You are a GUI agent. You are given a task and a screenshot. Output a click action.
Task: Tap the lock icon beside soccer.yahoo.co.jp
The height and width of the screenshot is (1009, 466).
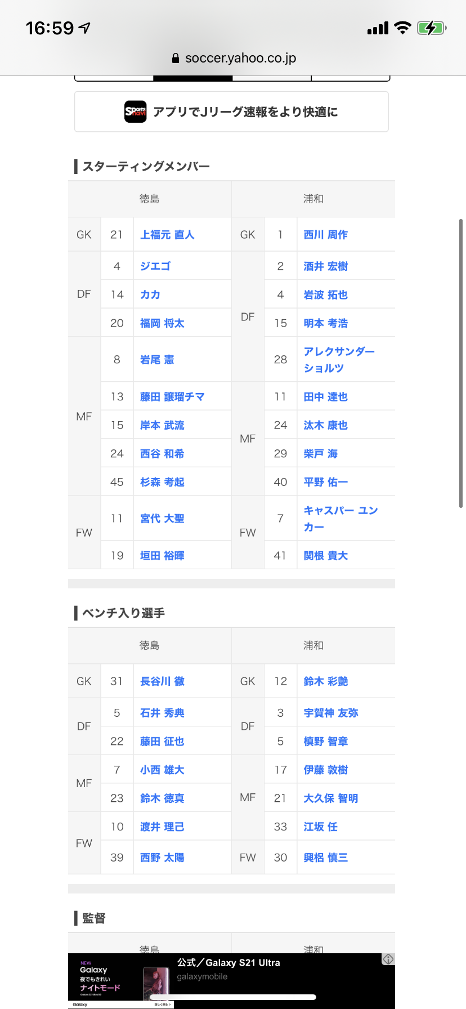(176, 58)
